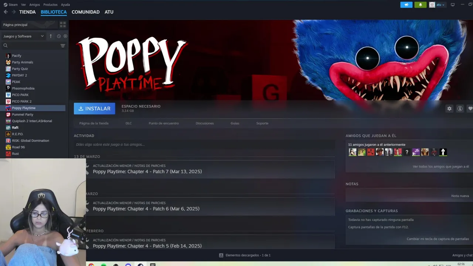Select Pummel Party in library list

22,115
